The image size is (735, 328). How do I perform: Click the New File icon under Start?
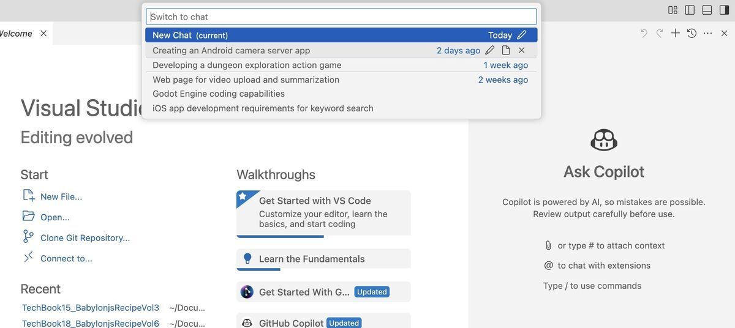pos(29,196)
